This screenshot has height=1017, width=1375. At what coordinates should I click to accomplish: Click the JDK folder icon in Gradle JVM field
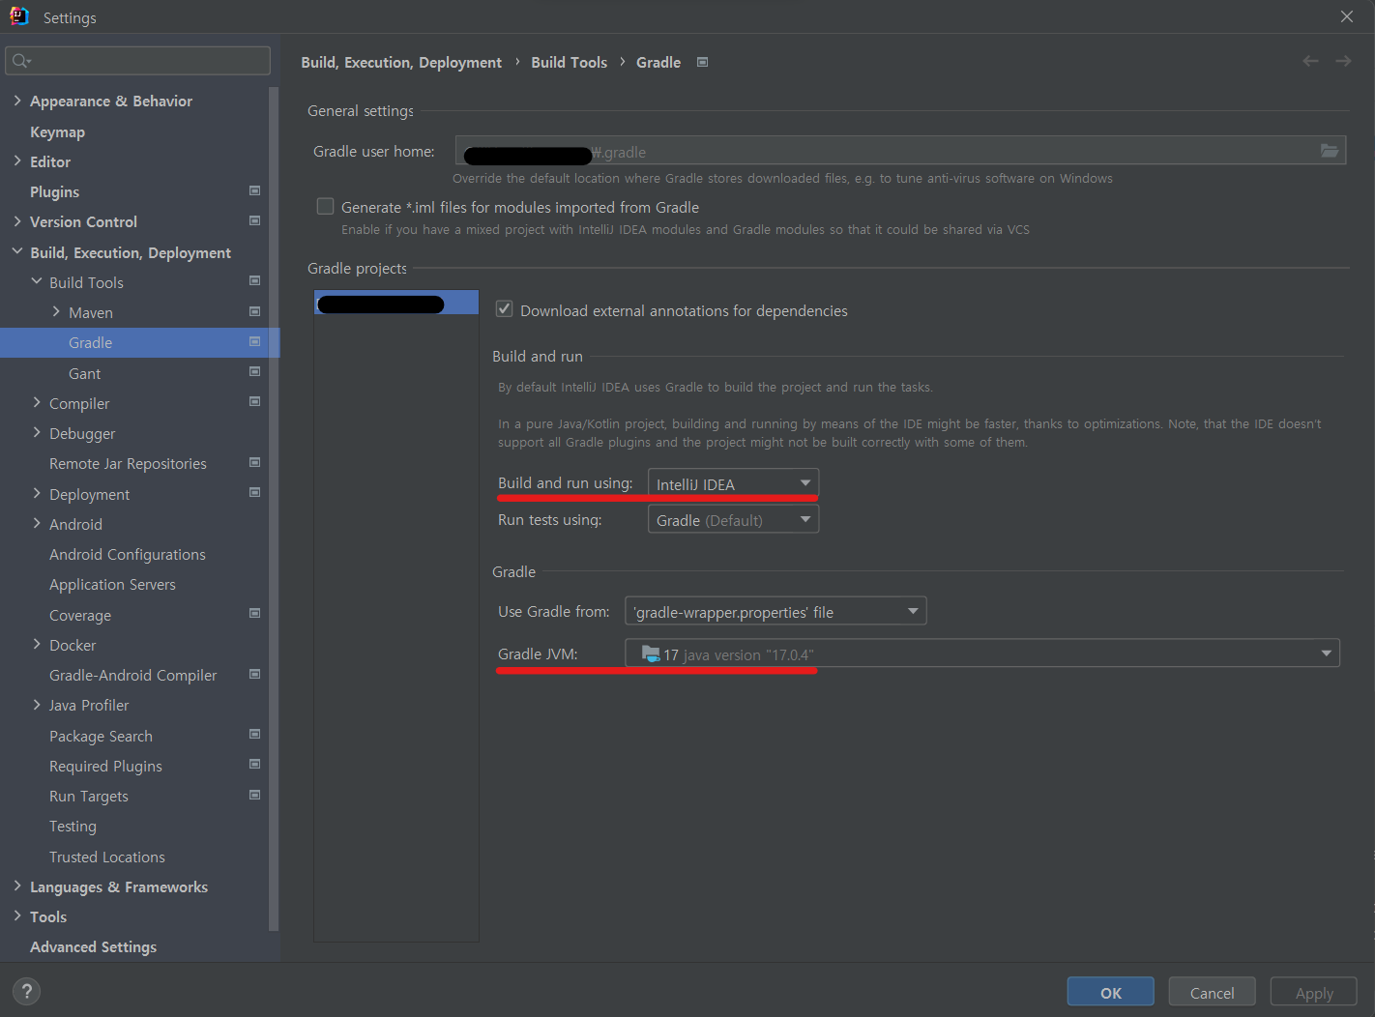651,654
